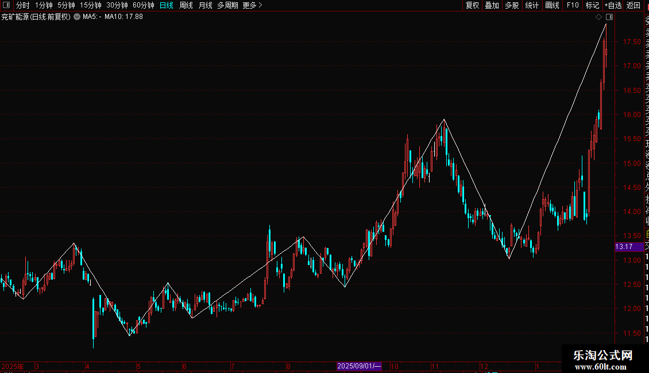The height and width of the screenshot is (373, 649).
Task: Click the purple 13.17 price tag
Action: tap(629, 247)
